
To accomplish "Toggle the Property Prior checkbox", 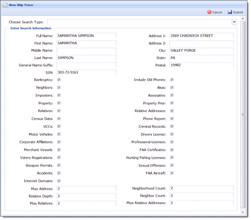I will coord(172,103).
